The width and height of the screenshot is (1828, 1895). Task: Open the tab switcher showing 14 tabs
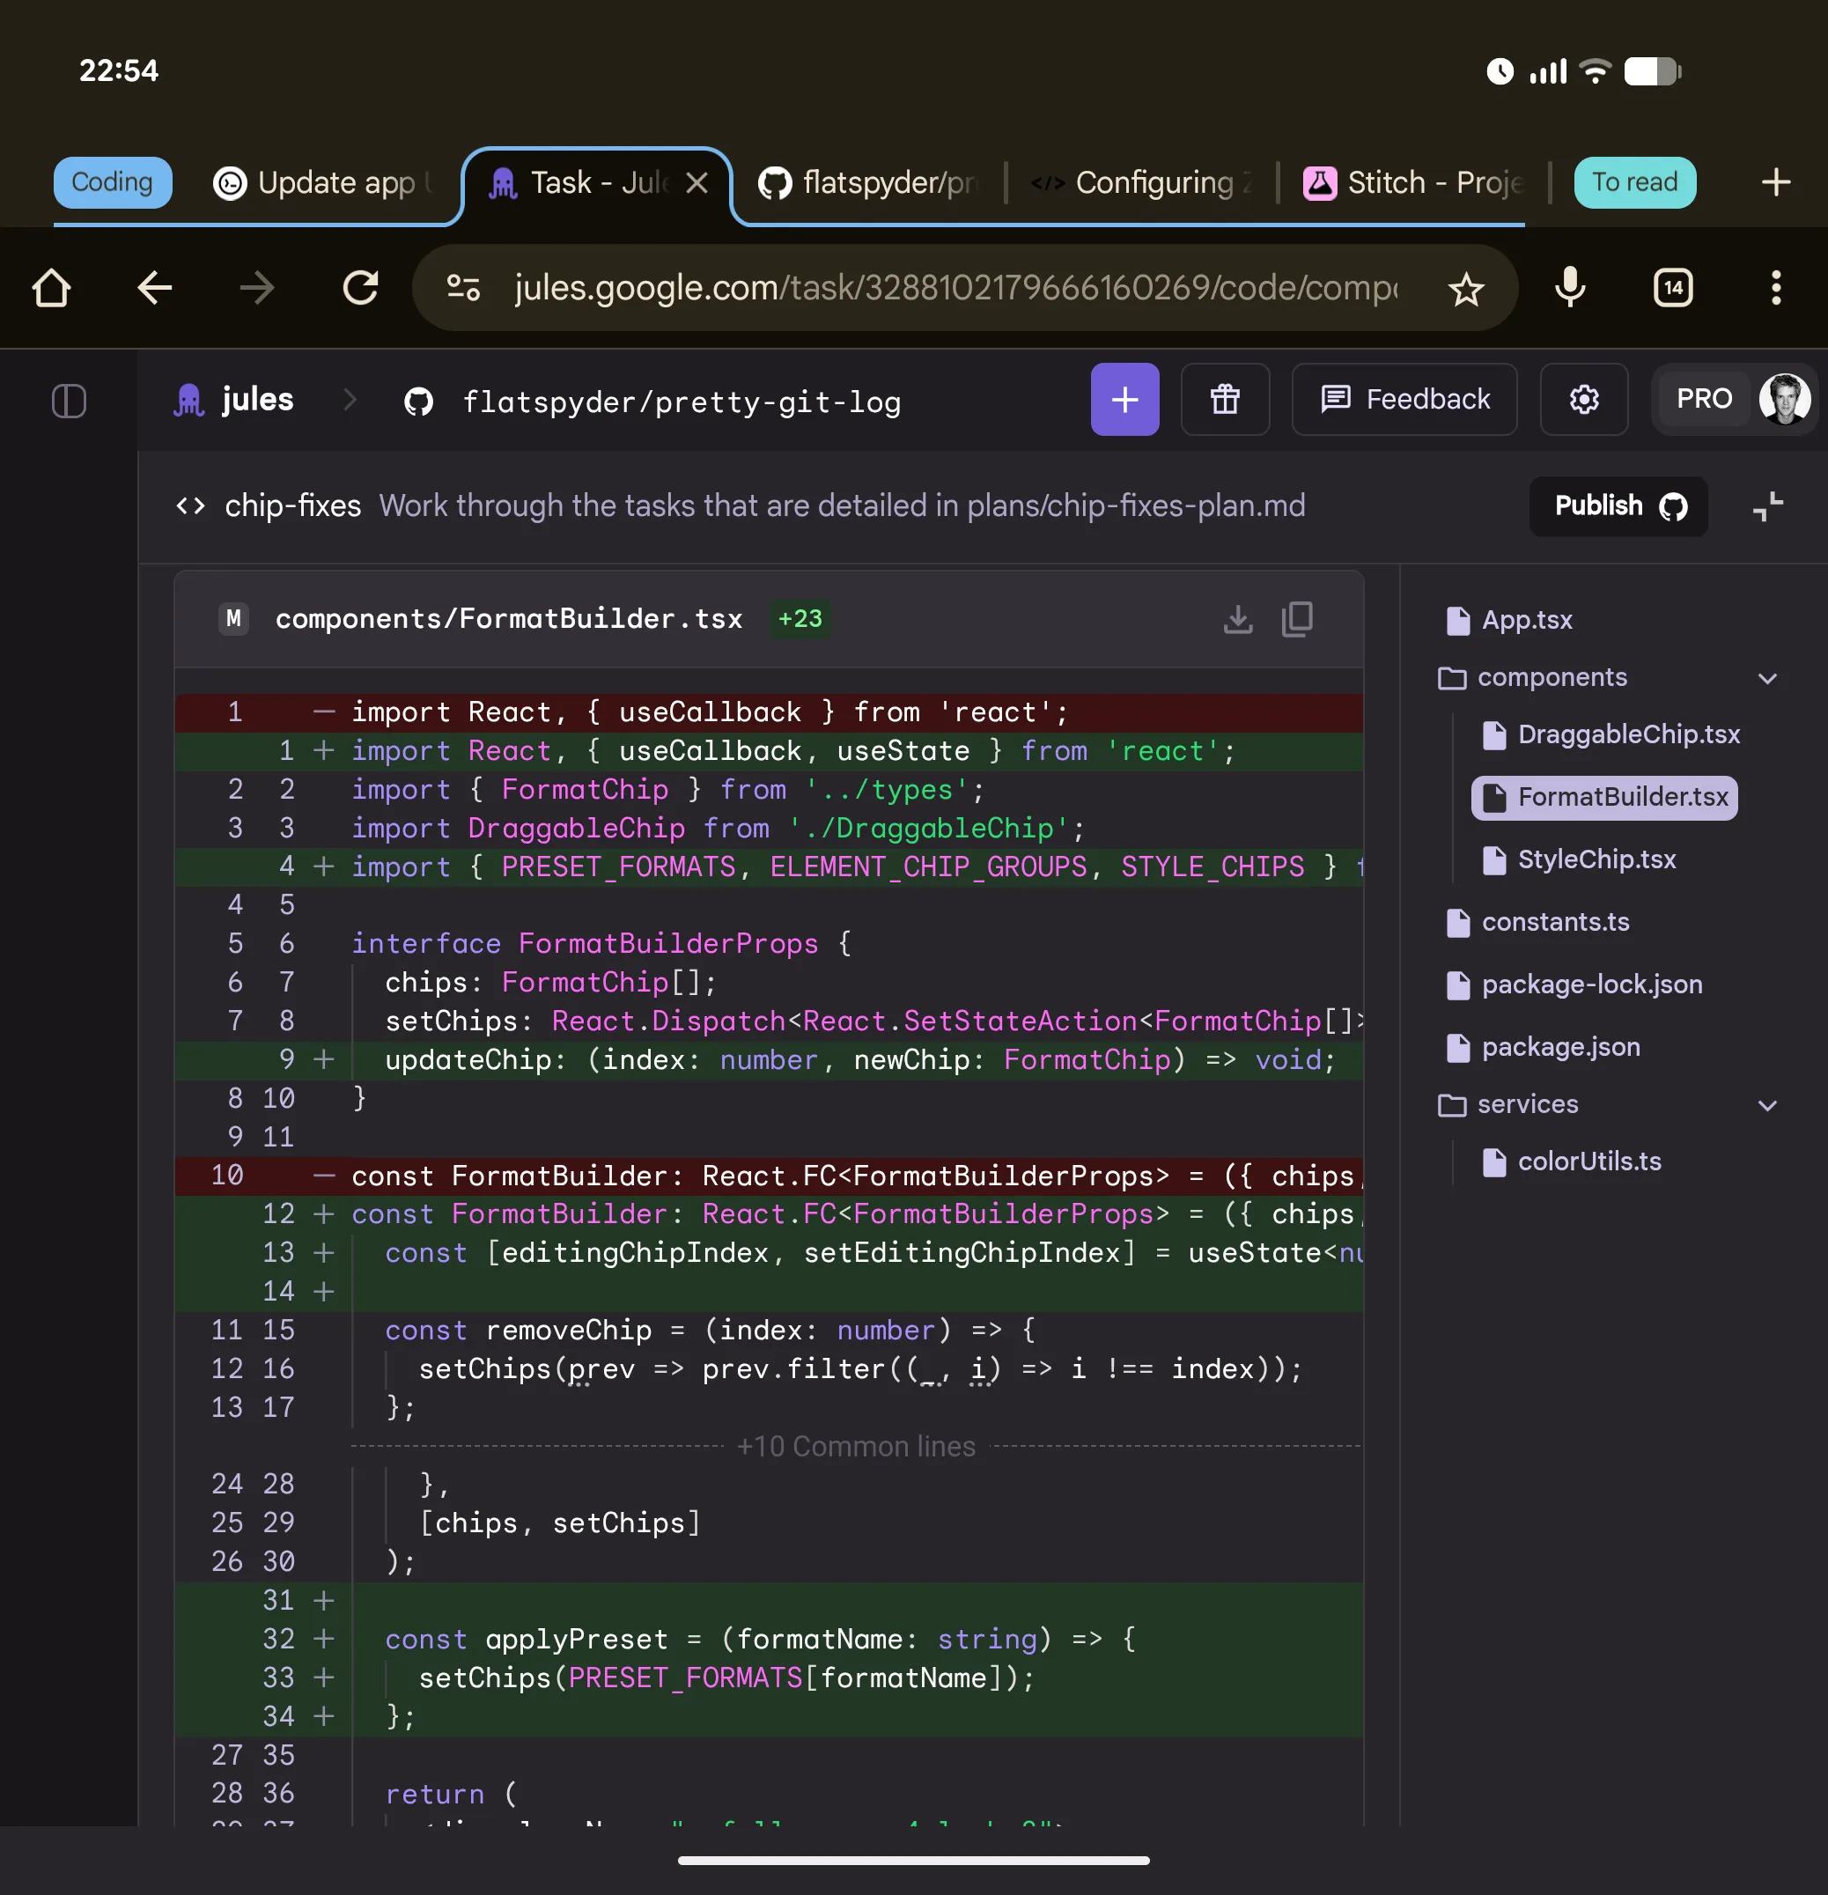coord(1671,287)
